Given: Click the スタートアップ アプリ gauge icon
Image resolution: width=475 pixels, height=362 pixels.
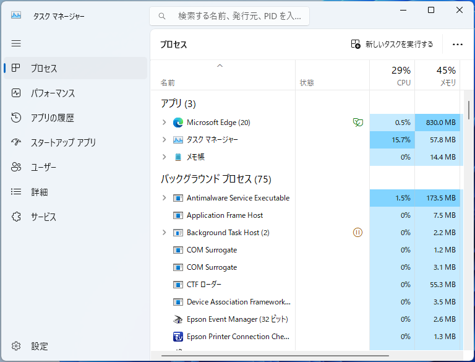Looking at the screenshot, I should coord(15,142).
